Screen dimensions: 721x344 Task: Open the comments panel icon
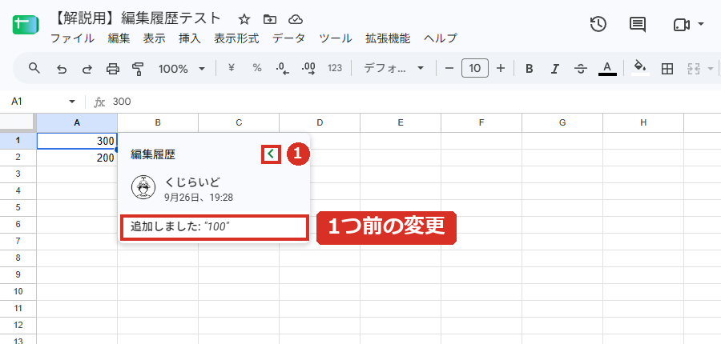pyautogui.click(x=638, y=24)
